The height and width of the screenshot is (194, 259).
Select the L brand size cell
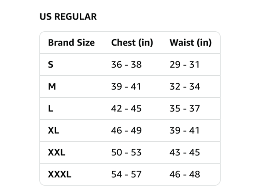(51, 109)
